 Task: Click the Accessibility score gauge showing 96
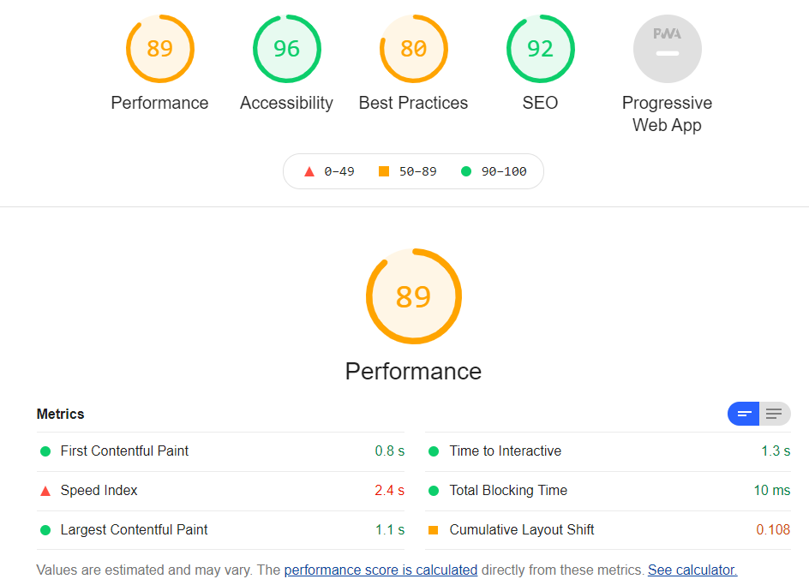(286, 49)
